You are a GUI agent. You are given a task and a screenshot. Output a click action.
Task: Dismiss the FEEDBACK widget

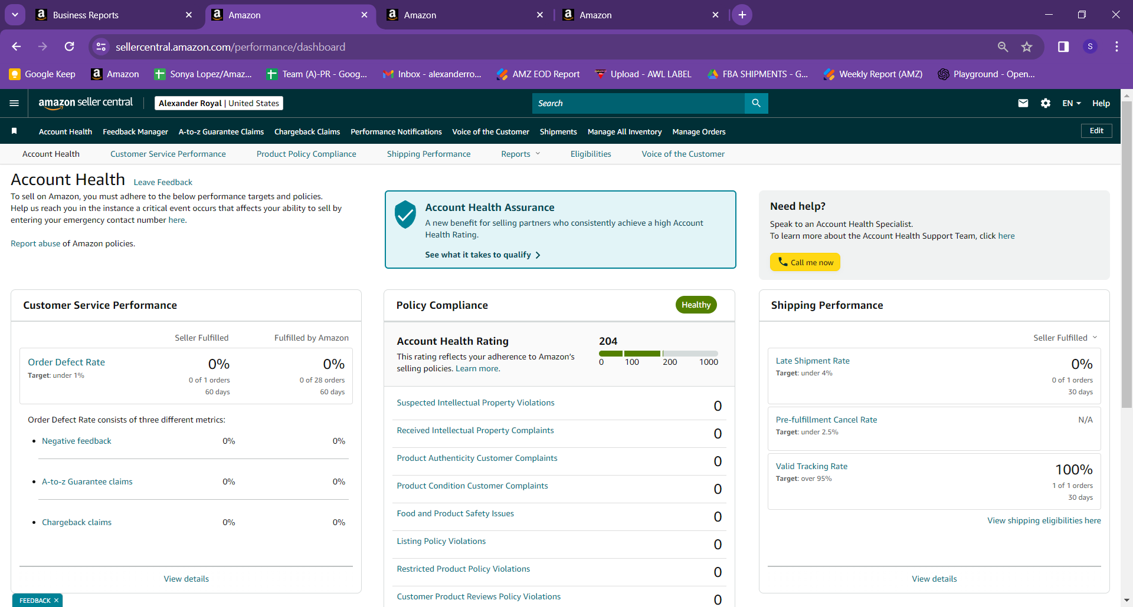(x=56, y=601)
